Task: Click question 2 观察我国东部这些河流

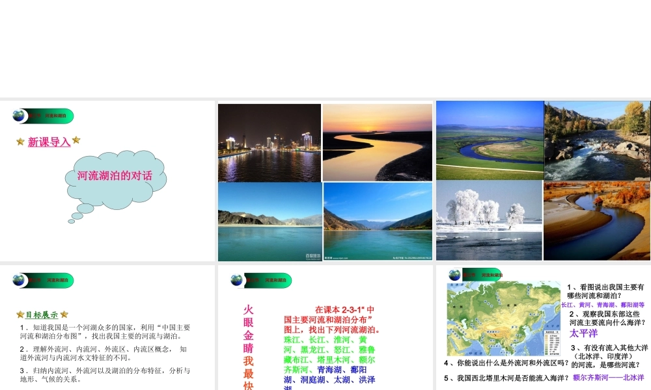Action: click(x=607, y=318)
